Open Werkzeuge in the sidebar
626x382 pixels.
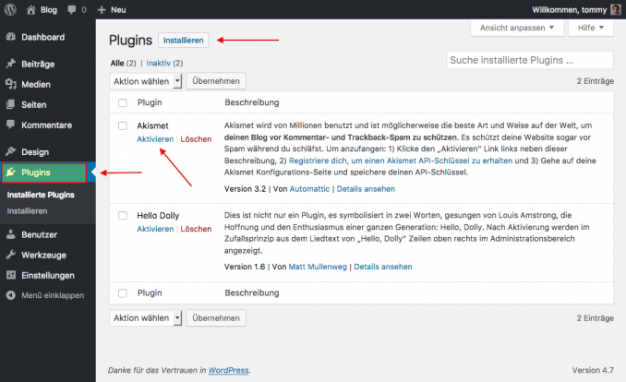[x=44, y=255]
